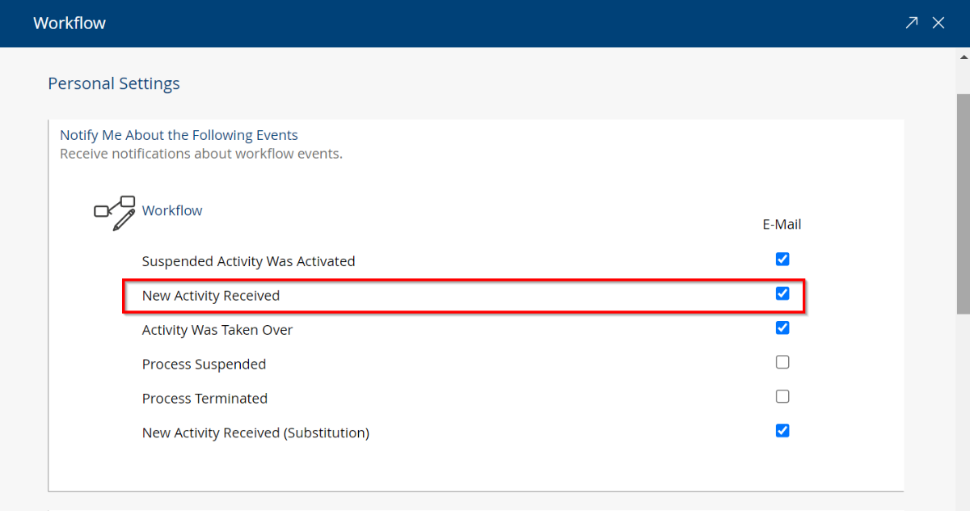
Task: Toggle Activity Was Taken Over checkbox
Action: point(782,328)
